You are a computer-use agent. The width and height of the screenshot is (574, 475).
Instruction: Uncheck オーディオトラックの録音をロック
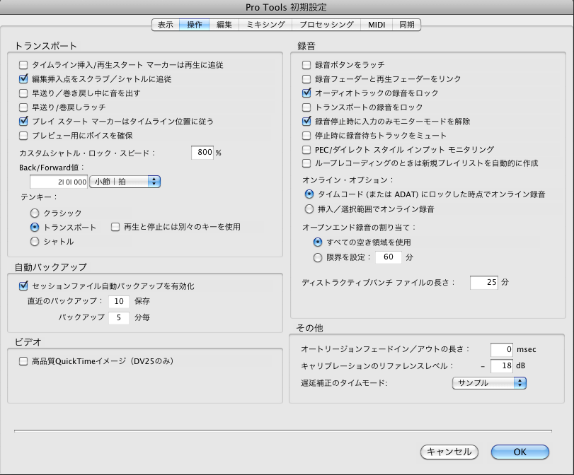[306, 93]
